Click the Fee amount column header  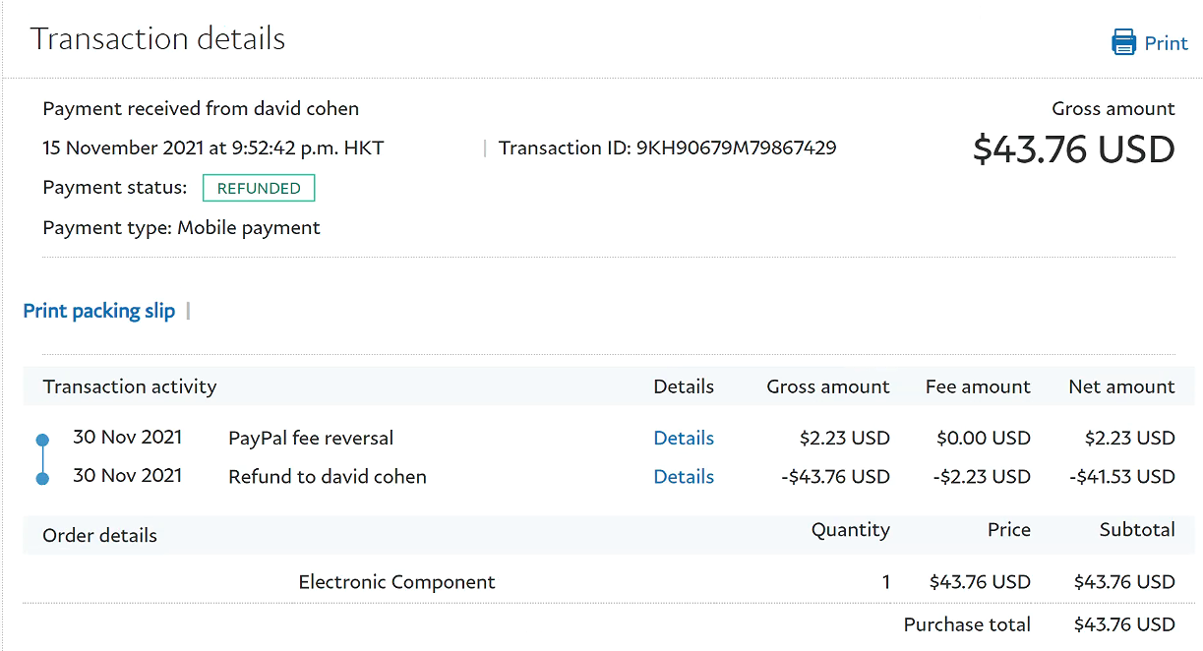coord(978,386)
